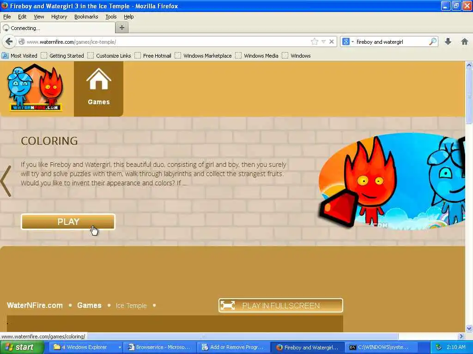This screenshot has height=354, width=473.
Task: Click the browser back arrow button
Action: pyautogui.click(x=9, y=41)
